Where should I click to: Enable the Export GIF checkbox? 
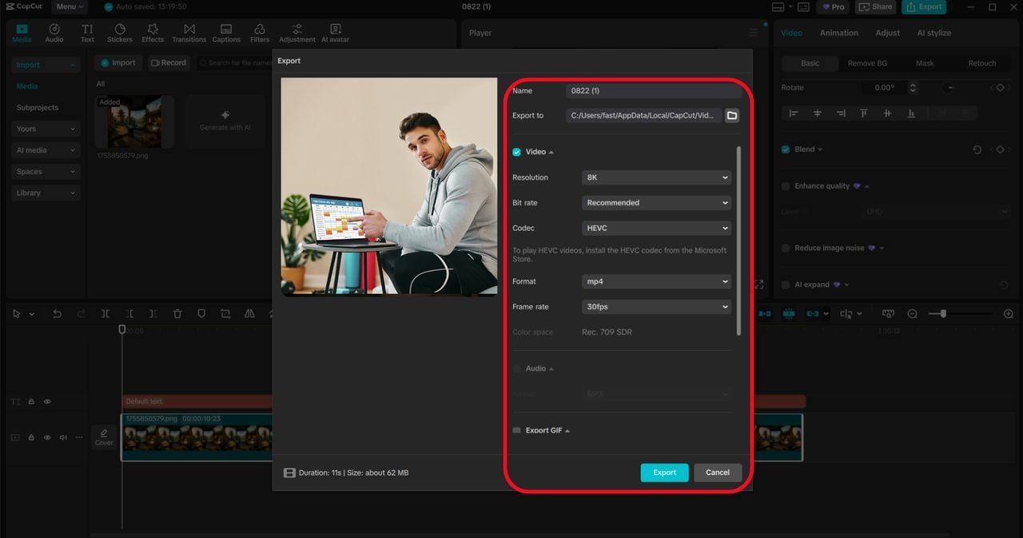pyautogui.click(x=516, y=430)
